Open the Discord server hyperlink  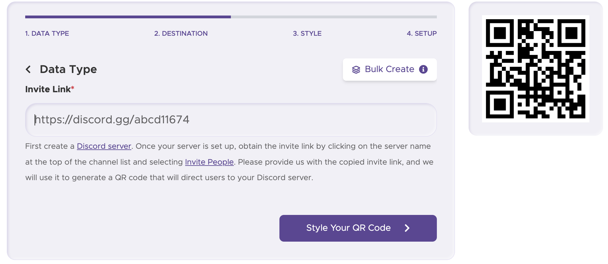(104, 146)
